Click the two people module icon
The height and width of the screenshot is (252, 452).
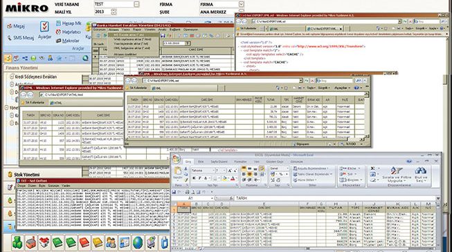(x=111, y=242)
